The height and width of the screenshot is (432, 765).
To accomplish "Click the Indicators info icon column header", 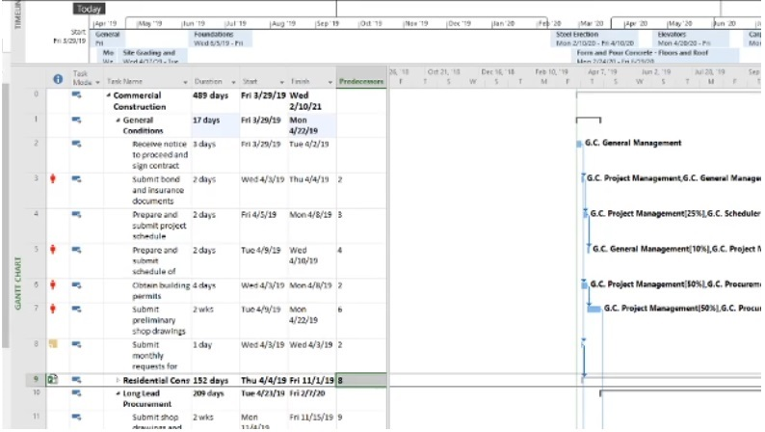I will [57, 80].
